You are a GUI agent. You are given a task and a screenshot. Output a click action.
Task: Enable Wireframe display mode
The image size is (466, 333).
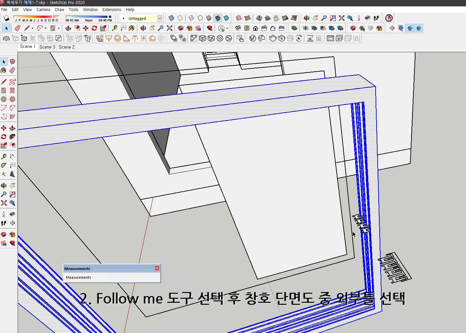[191, 18]
